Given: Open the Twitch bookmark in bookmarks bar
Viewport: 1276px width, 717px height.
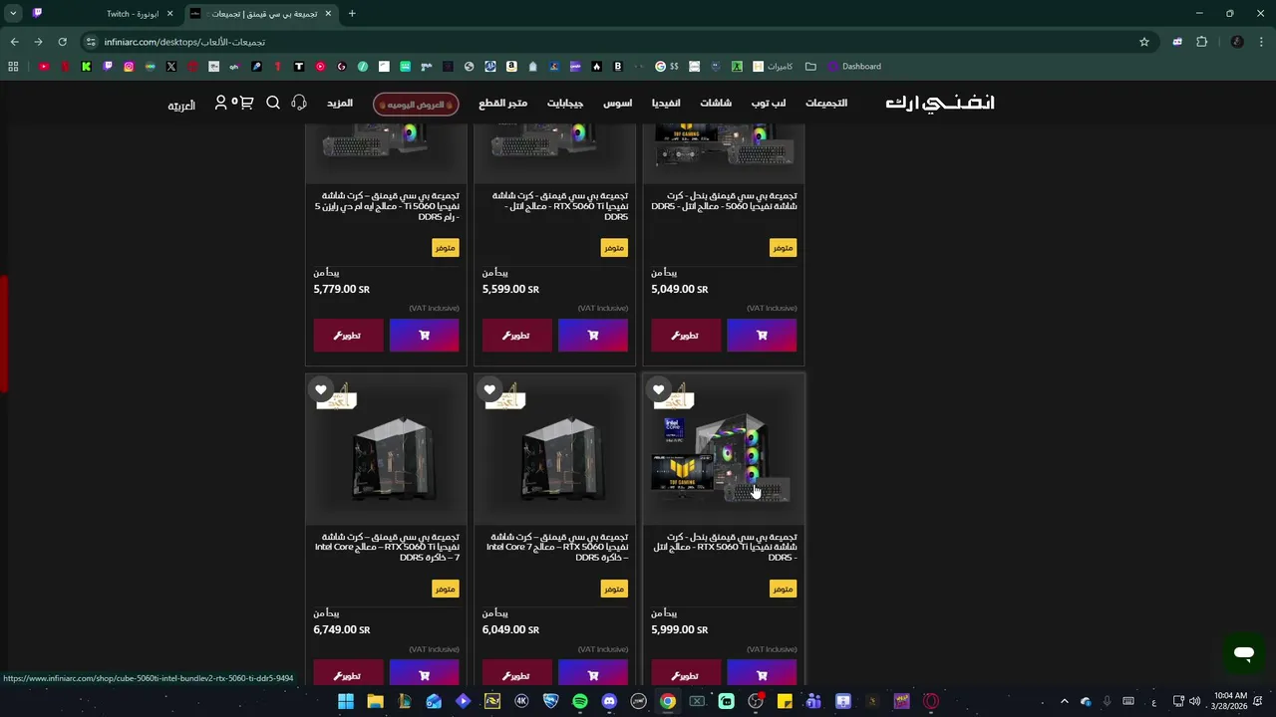Looking at the screenshot, I should 108,67.
